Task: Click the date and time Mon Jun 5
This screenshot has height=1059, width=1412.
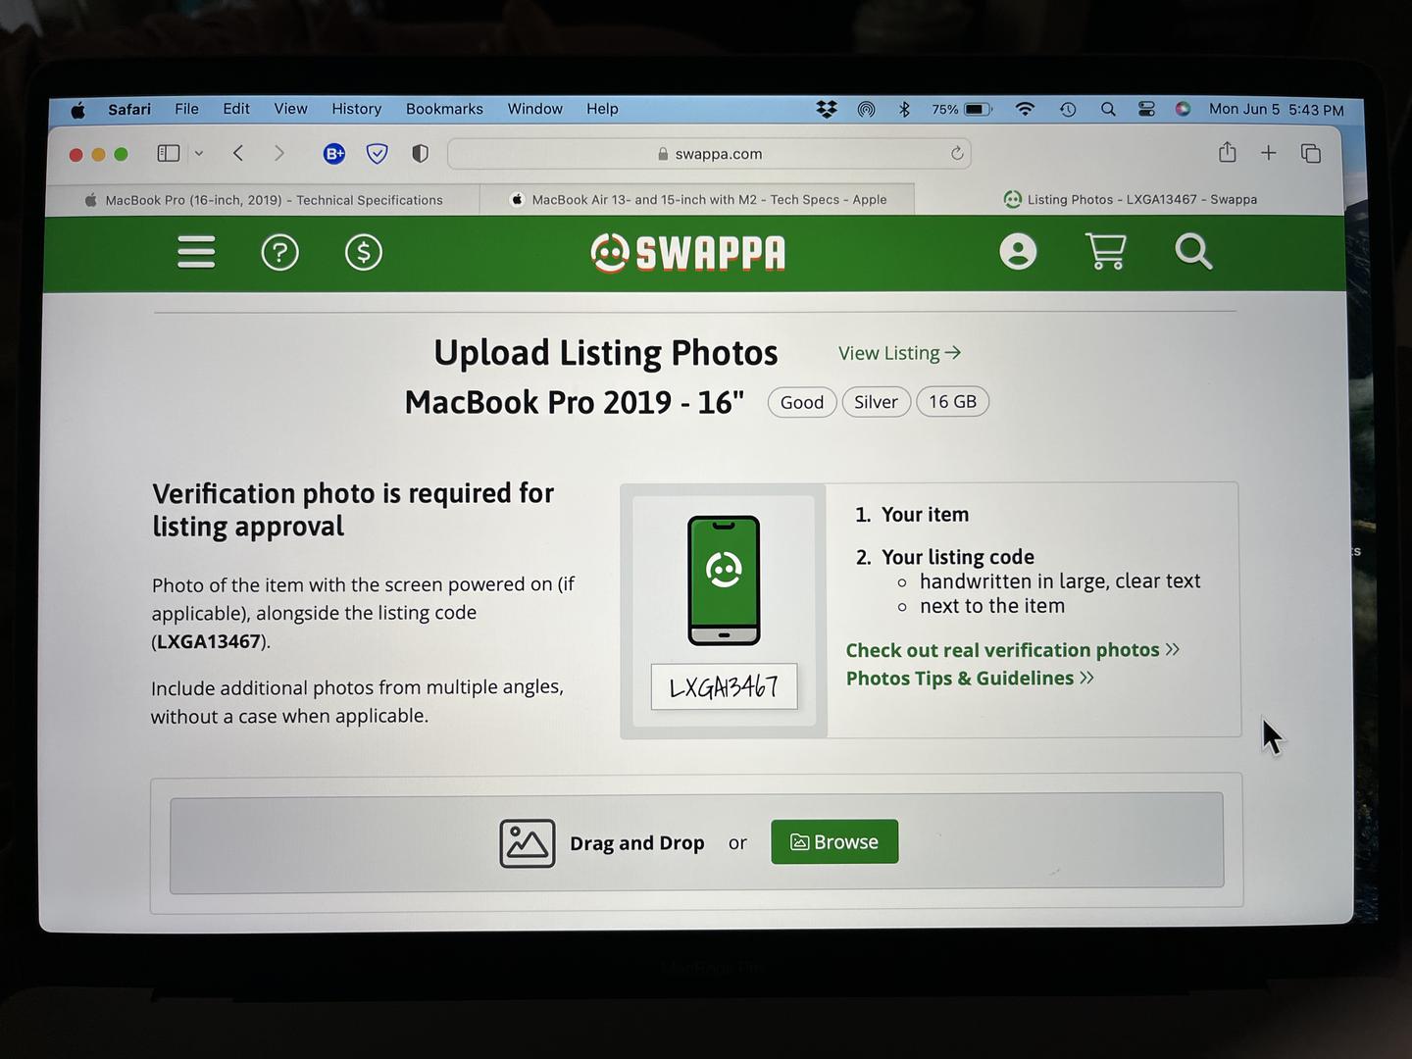Action: [1276, 110]
